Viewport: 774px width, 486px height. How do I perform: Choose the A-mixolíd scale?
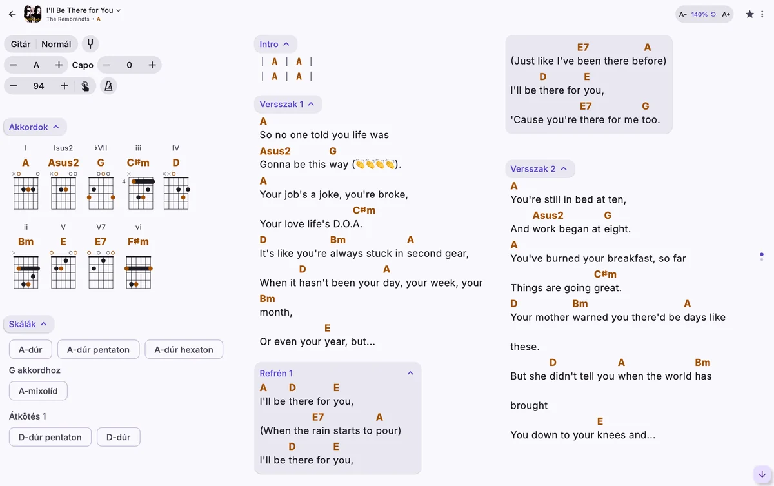(x=38, y=390)
